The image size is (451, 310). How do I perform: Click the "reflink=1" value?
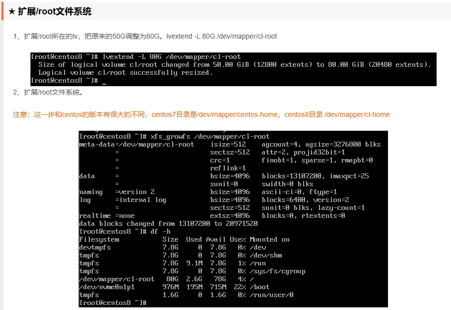[x=228, y=168]
